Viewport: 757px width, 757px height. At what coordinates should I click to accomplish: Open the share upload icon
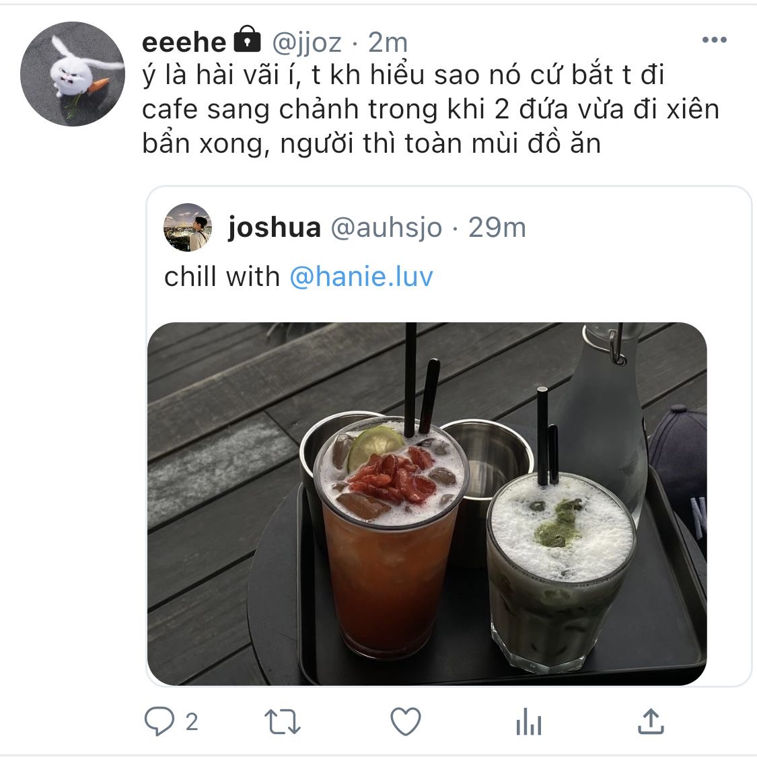pyautogui.click(x=651, y=721)
